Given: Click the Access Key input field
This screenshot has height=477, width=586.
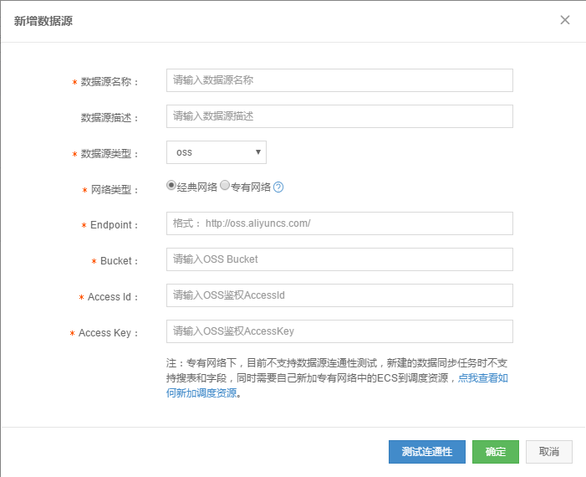Looking at the screenshot, I should (x=339, y=331).
